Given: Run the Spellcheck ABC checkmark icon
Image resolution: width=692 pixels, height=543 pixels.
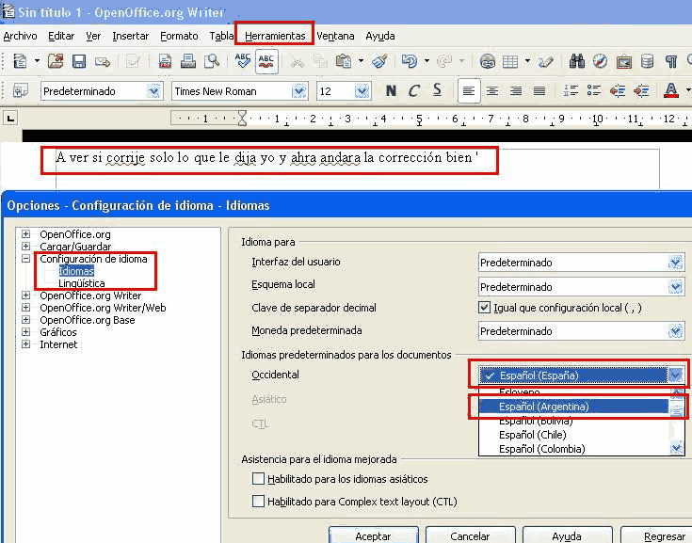Looking at the screenshot, I should [x=242, y=61].
